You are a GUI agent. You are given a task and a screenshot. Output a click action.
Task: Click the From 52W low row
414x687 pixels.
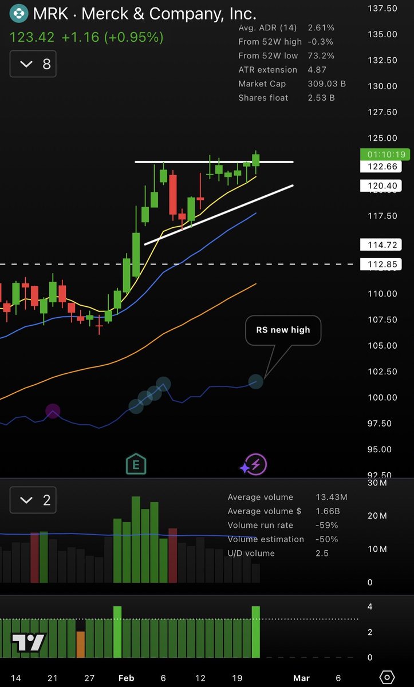pyautogui.click(x=286, y=56)
